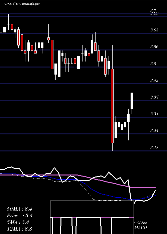Click the '12MA : 3.3' readout

[x=19, y=229]
